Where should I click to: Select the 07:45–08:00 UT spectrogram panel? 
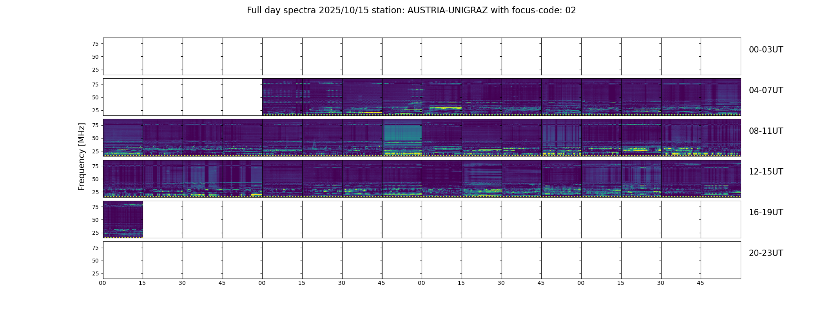tap(721, 97)
